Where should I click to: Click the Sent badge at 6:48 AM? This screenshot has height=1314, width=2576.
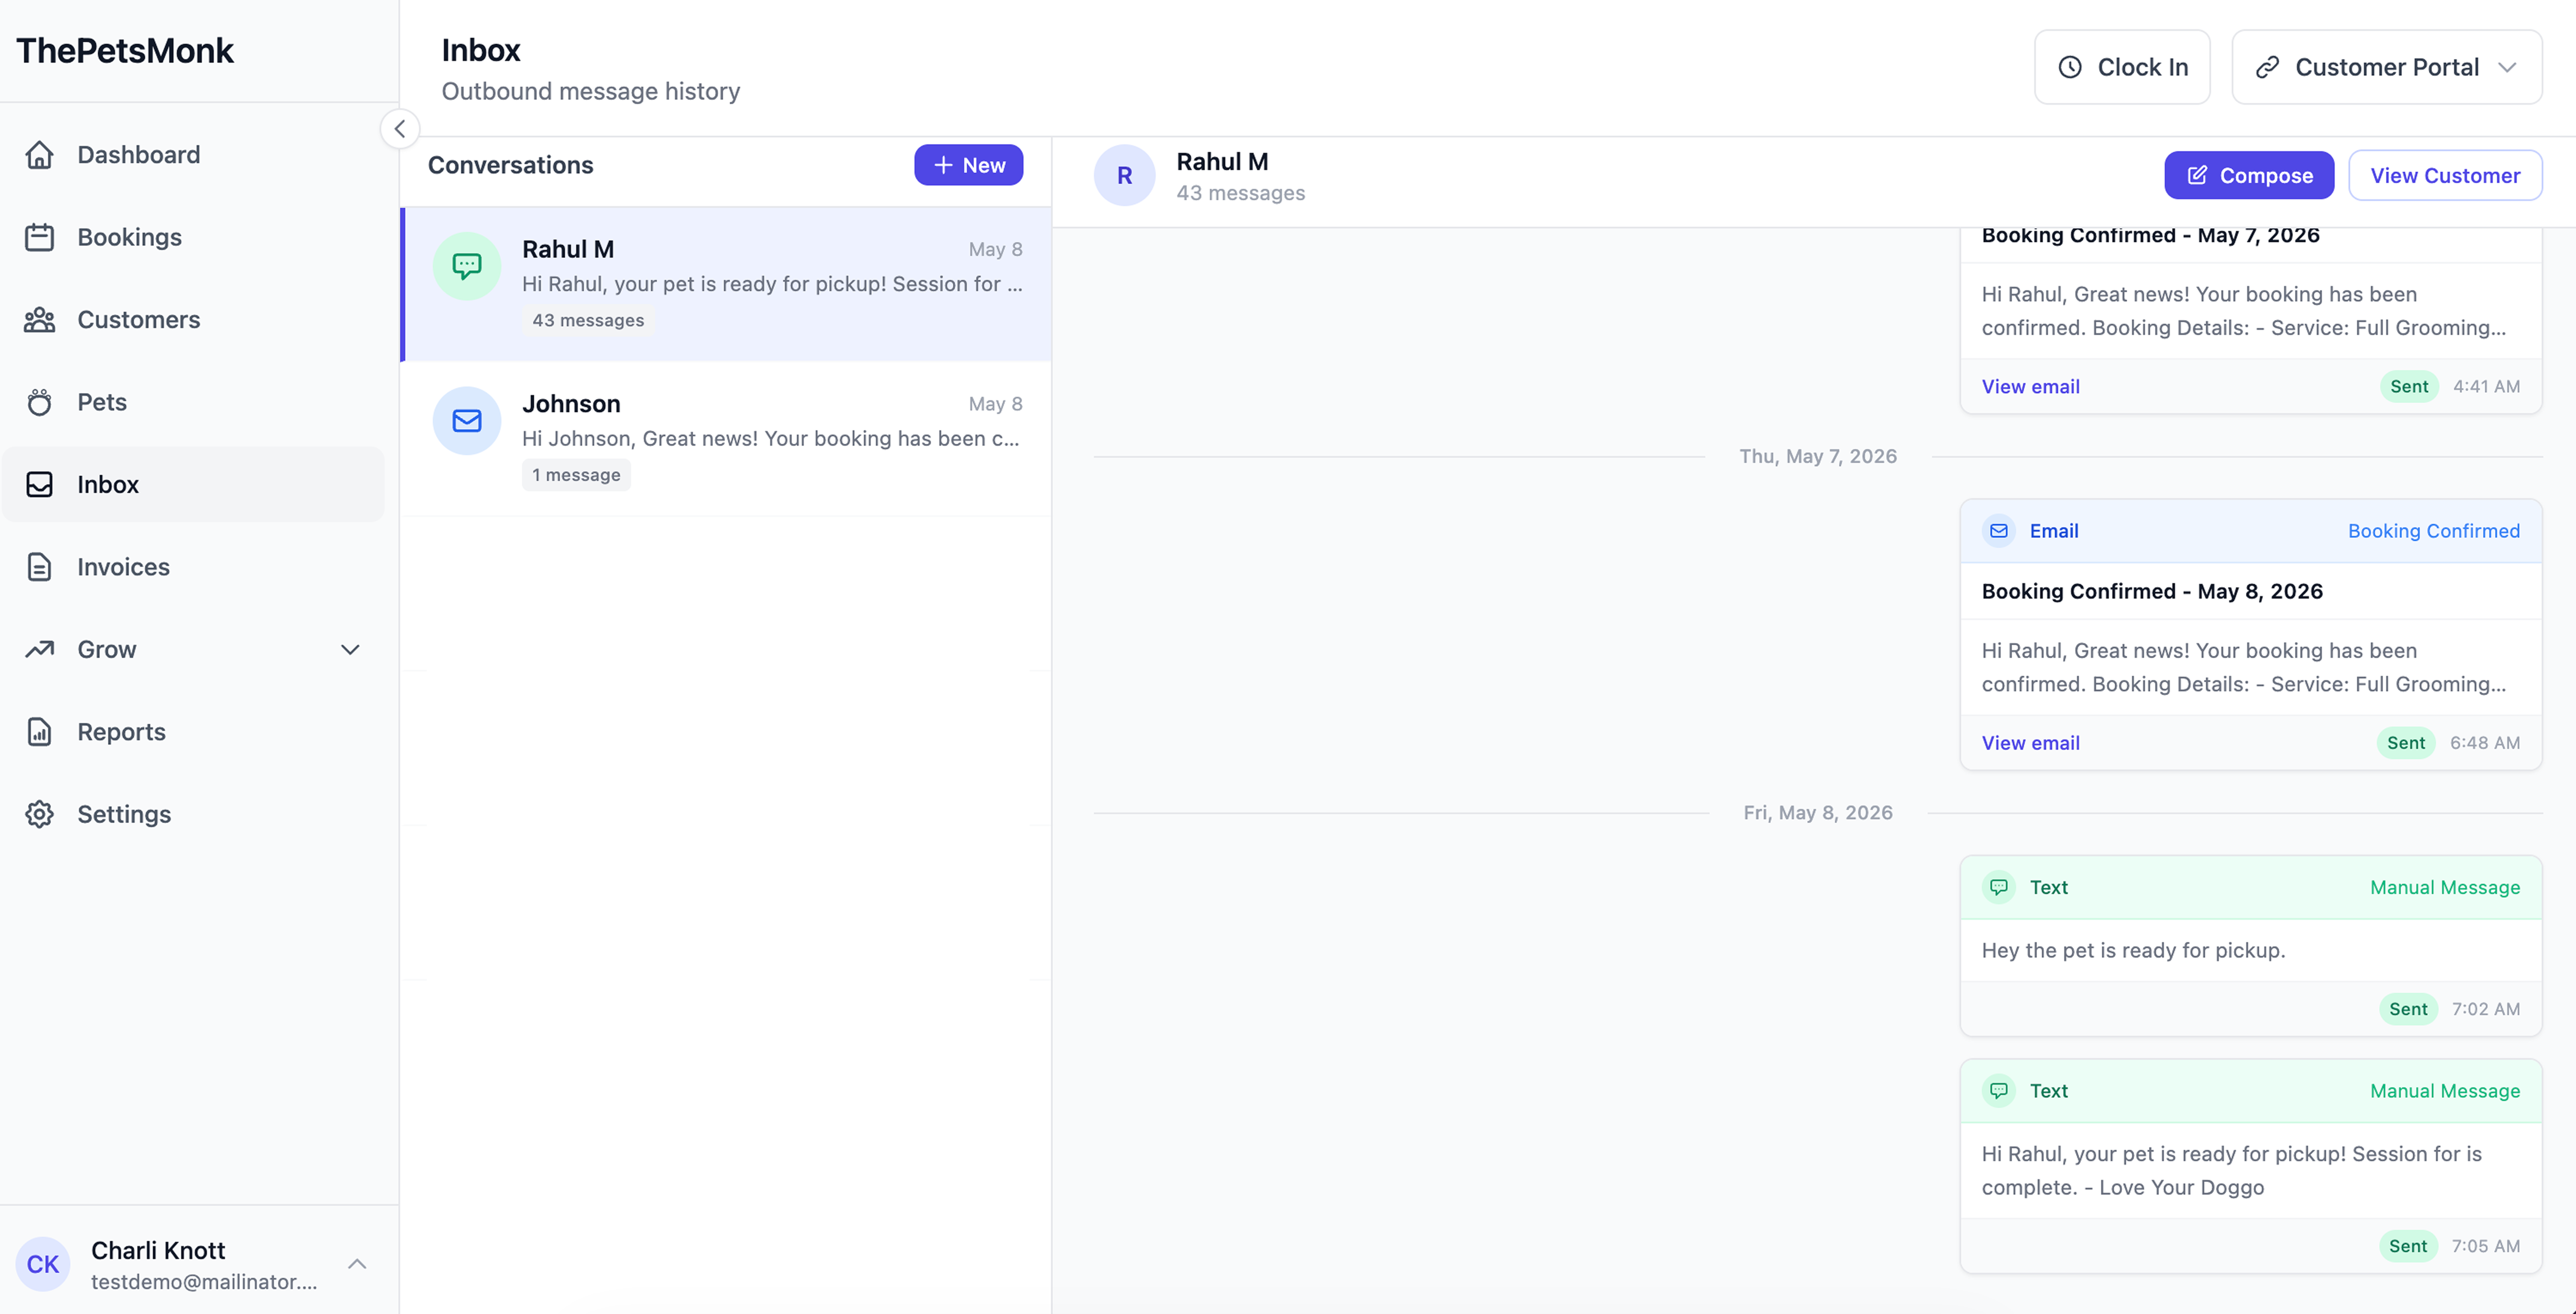2405,743
